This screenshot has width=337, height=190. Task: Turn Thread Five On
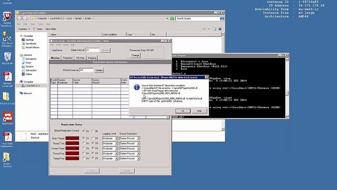click(84, 158)
